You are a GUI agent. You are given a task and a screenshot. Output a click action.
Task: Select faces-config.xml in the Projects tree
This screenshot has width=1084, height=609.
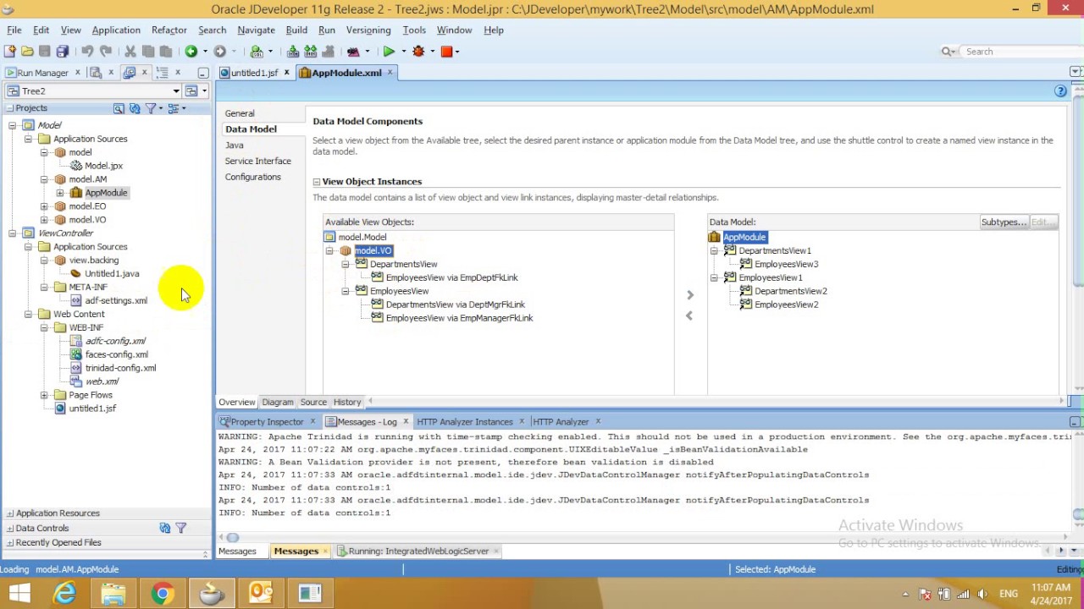click(116, 355)
